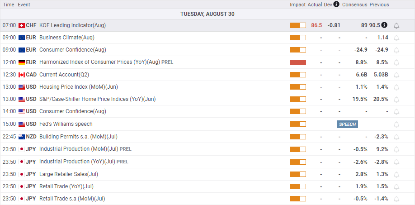The height and width of the screenshot is (205, 415).
Task: Click the info icon next to Dev header
Action: (x=336, y=4)
